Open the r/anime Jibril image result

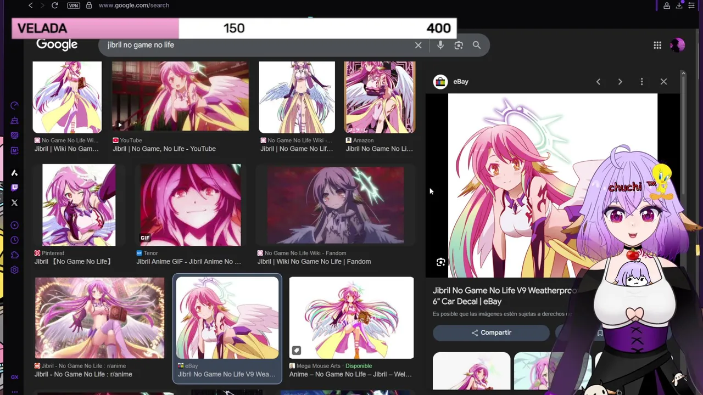(99, 318)
